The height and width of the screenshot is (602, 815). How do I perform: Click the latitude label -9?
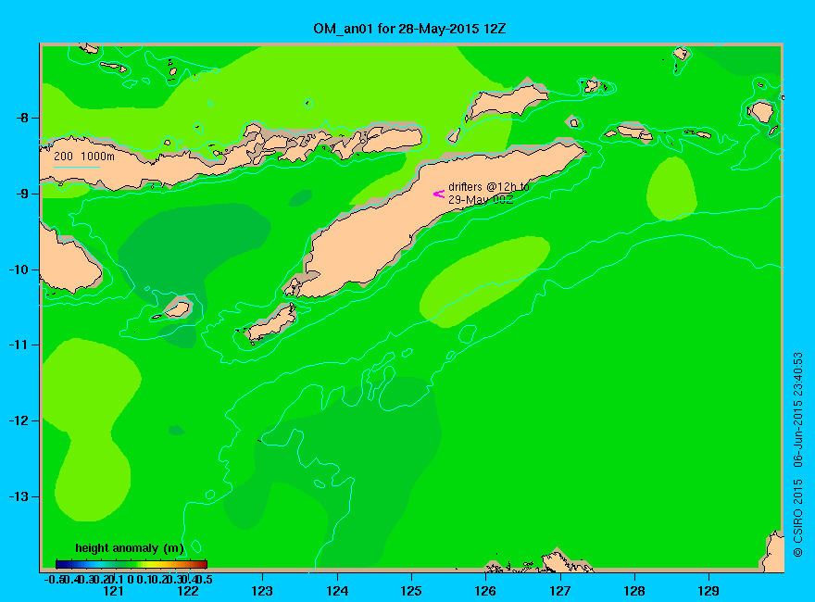(x=22, y=194)
